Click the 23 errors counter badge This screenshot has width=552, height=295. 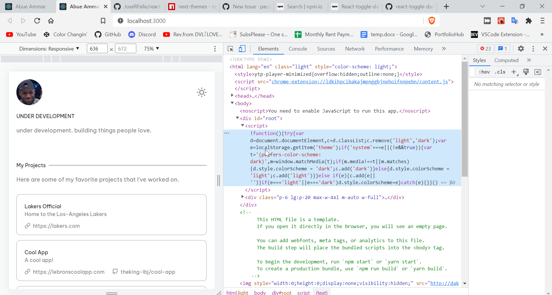pos(486,49)
